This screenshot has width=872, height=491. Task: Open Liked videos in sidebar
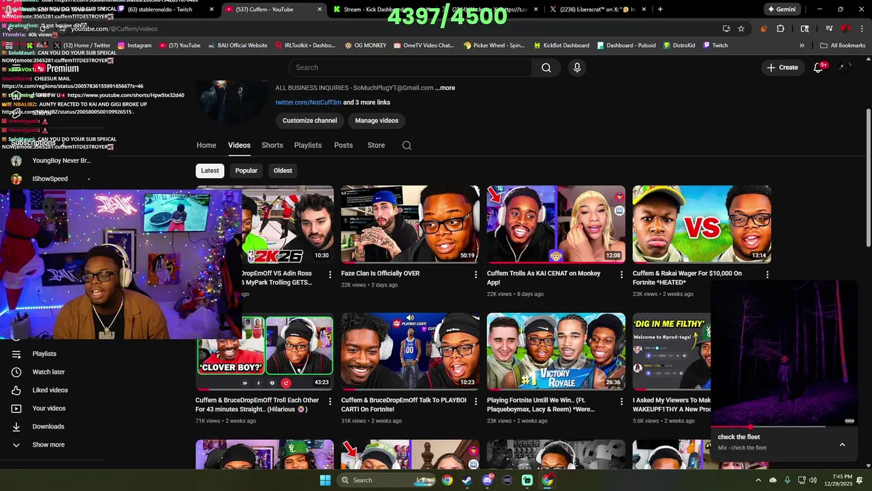50,390
